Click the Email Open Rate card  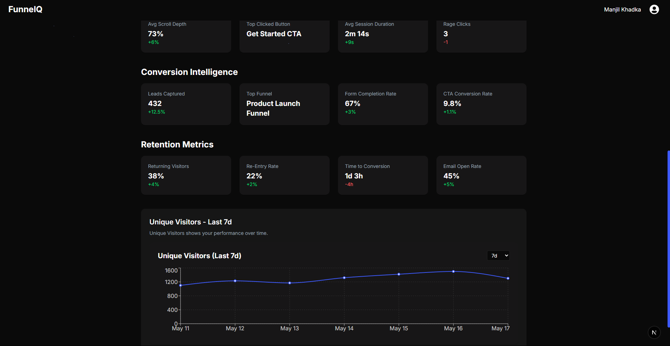(x=481, y=175)
